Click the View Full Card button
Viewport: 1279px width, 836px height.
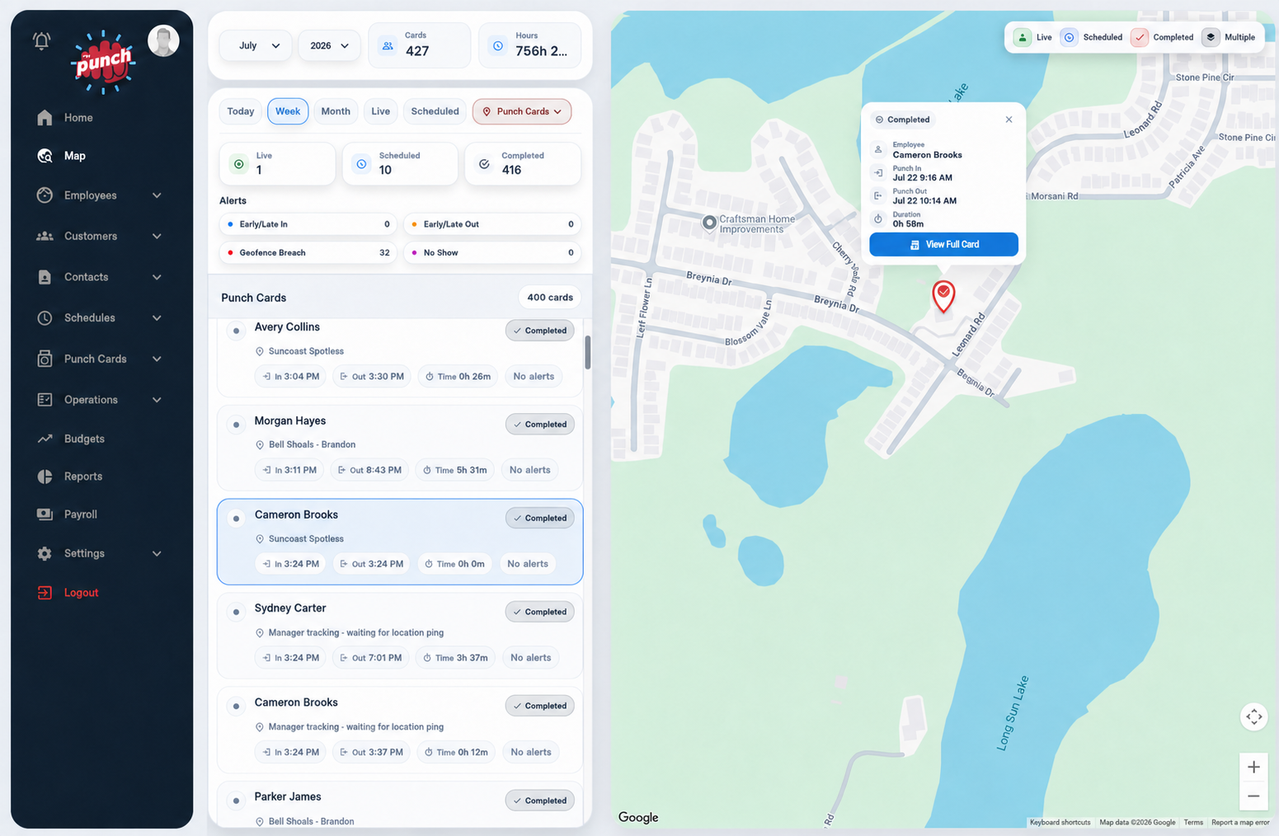[x=943, y=244]
